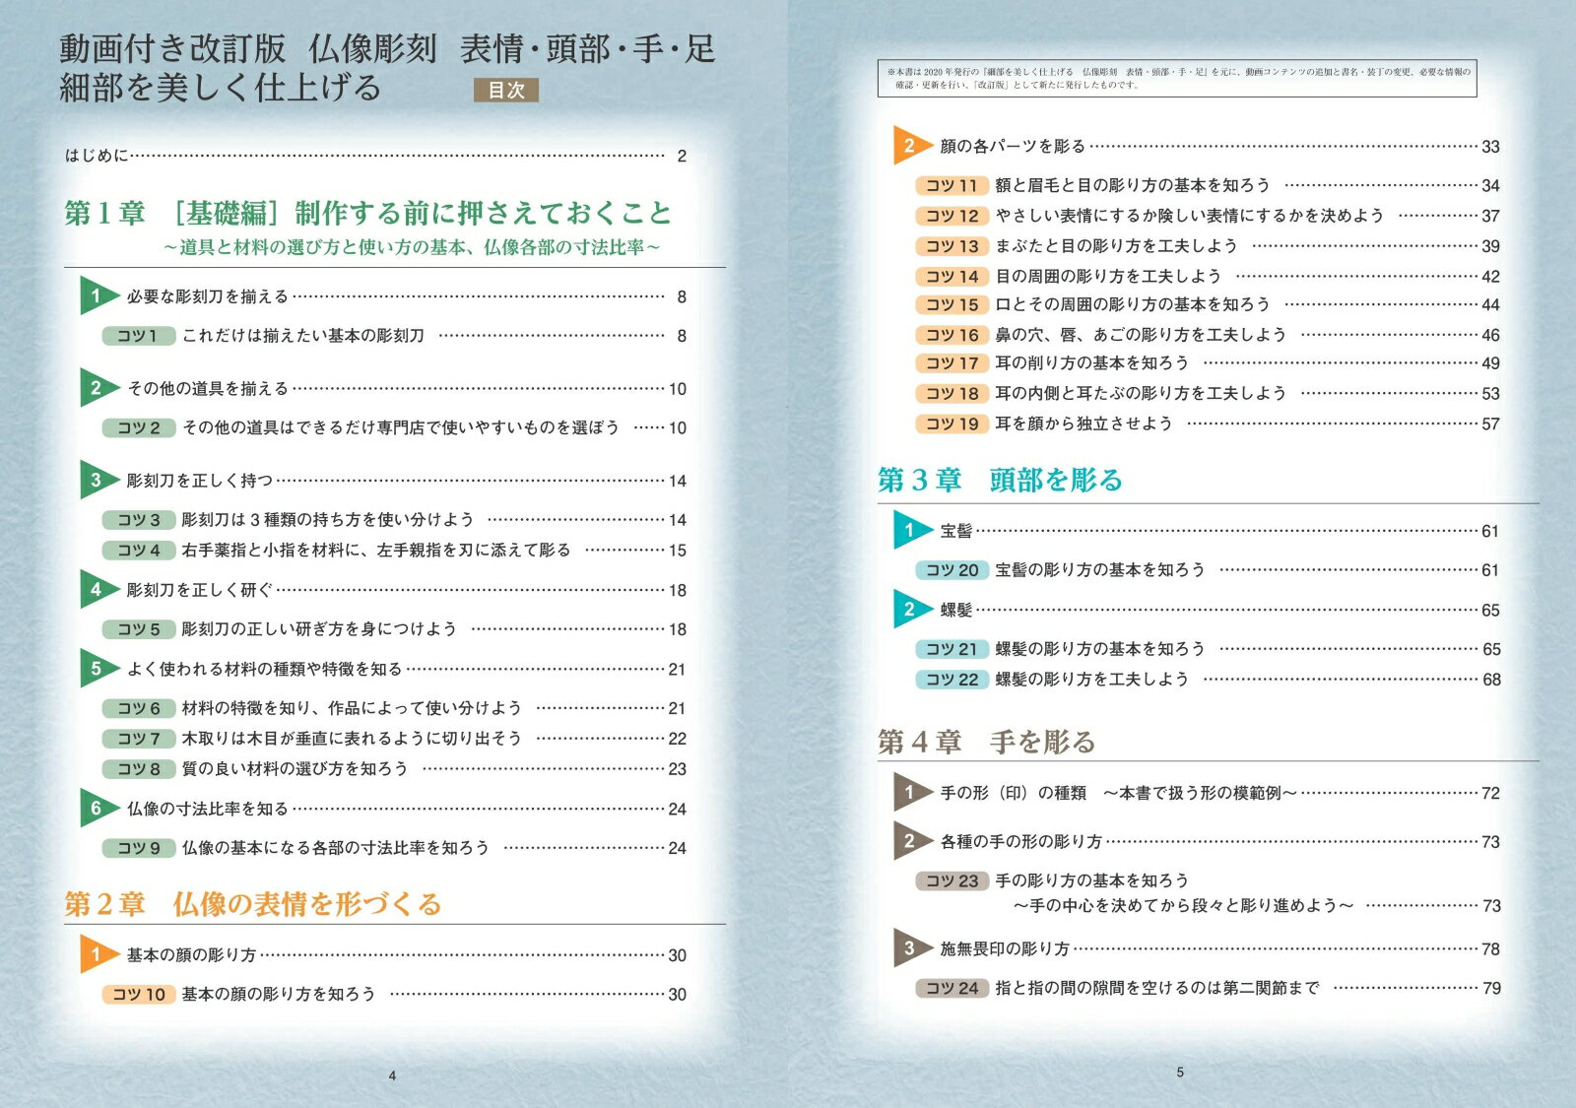This screenshot has height=1108, width=1576.
Task: Click the boxed revision note about 2020年発行
Action: click(x=1177, y=79)
